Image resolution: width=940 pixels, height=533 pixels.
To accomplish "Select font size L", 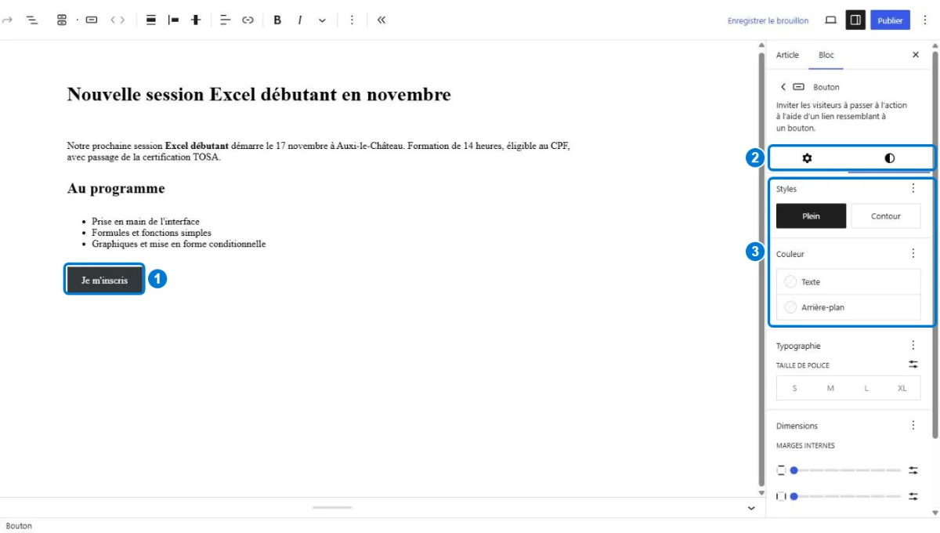I will coord(866,389).
